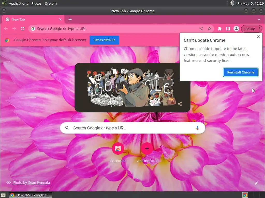265x198 pixels.
Task: Click the forward navigation arrow
Action: pyautogui.click(x=14, y=29)
